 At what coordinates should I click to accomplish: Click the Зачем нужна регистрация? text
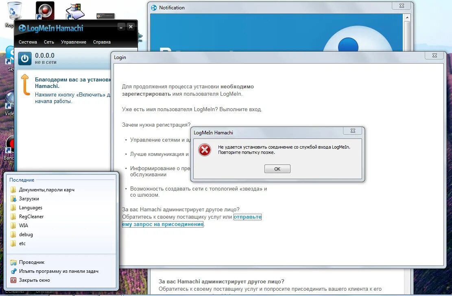tap(156, 125)
